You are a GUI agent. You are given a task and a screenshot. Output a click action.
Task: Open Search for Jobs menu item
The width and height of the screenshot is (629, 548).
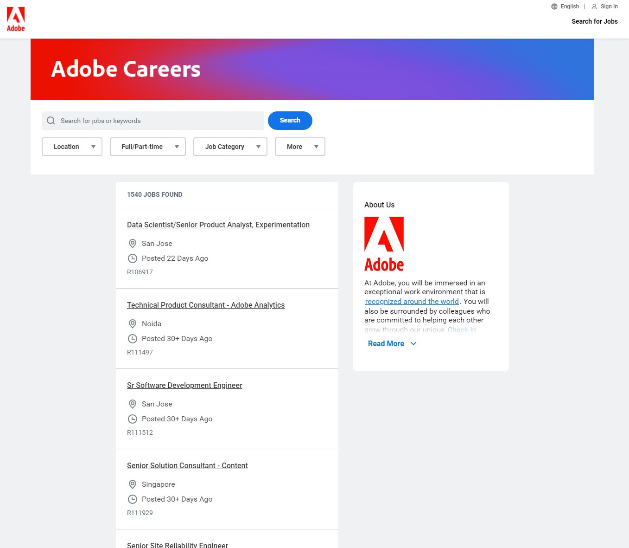594,21
